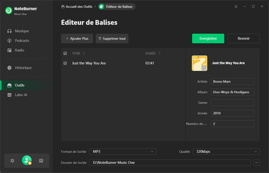Sort tracks using the DURÉE column filter icon
269x173 pixels.
coord(159,53)
